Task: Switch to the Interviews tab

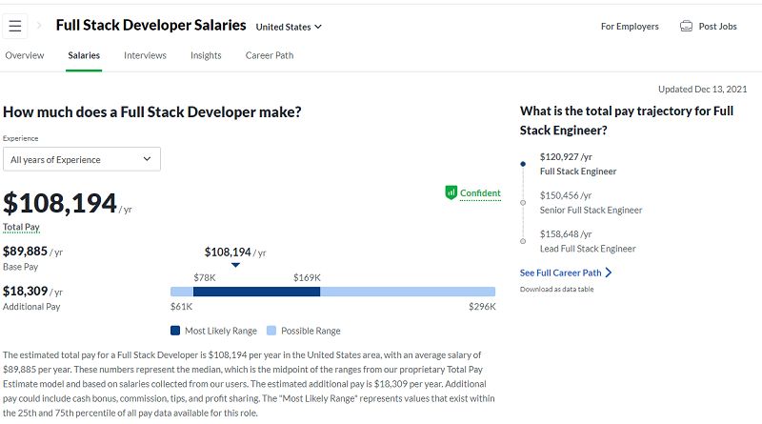Action: point(145,55)
